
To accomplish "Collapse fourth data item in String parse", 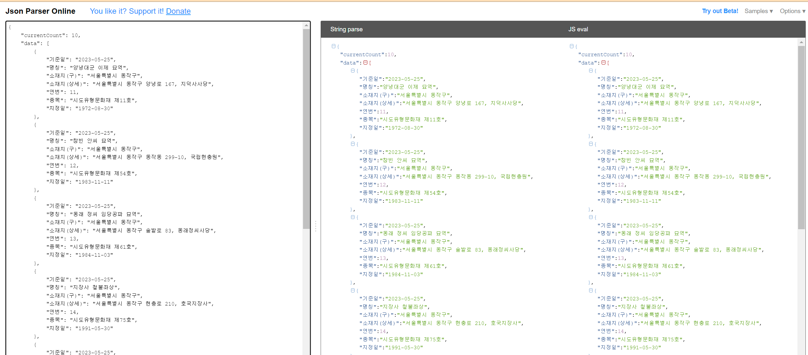I will [353, 290].
